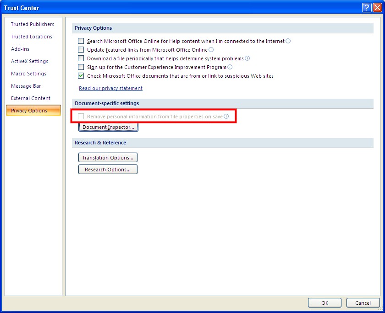Select Add-ins in the sidebar
Screen dimensions: 385x313
[x=20, y=49]
